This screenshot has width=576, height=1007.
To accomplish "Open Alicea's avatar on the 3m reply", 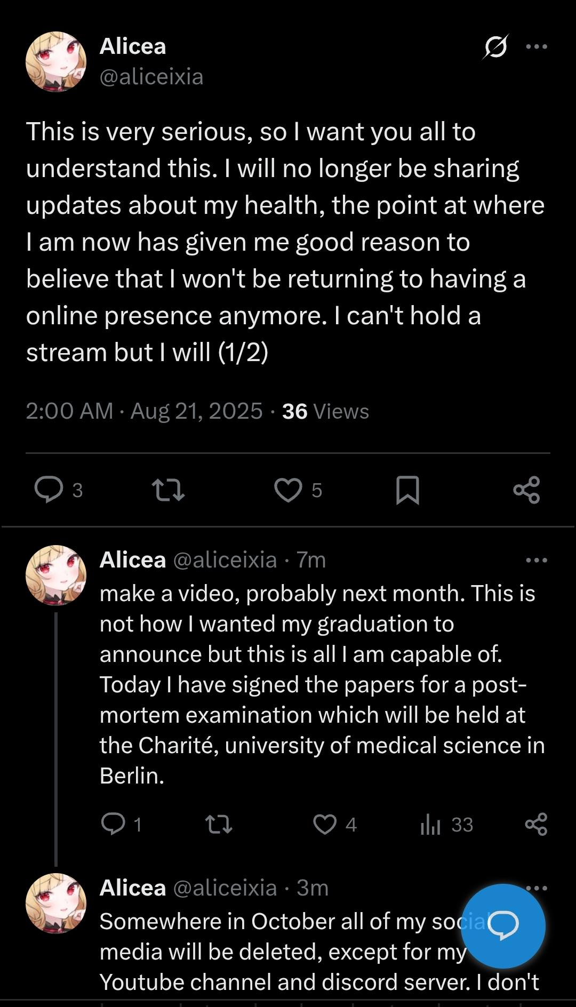I will click(56, 902).
